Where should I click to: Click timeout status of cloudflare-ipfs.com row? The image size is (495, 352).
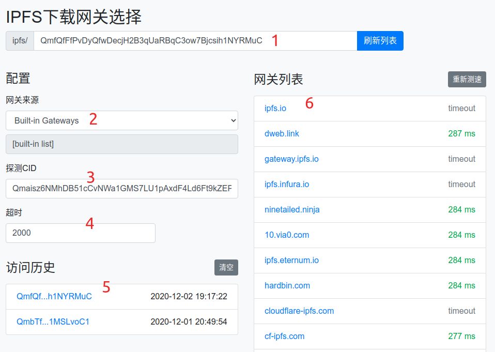461,311
